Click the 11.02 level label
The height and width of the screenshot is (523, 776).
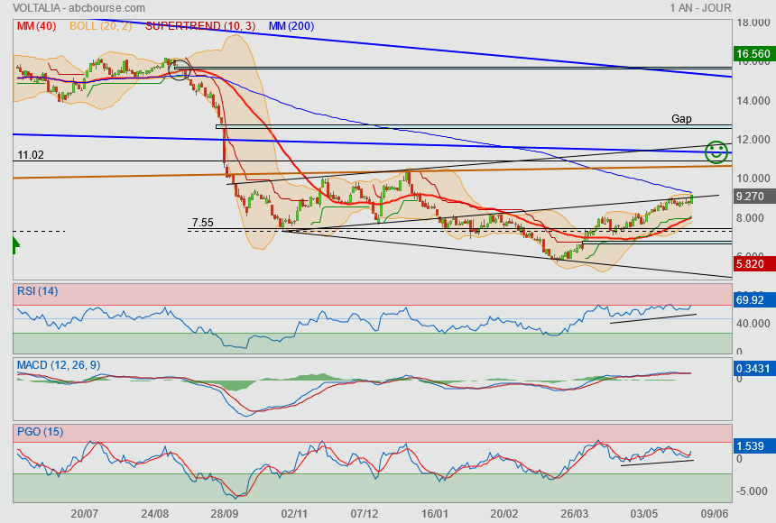[31, 155]
